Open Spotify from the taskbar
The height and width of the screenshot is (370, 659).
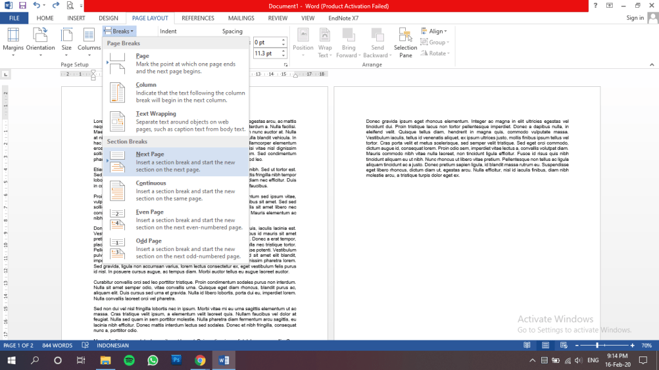(128, 360)
